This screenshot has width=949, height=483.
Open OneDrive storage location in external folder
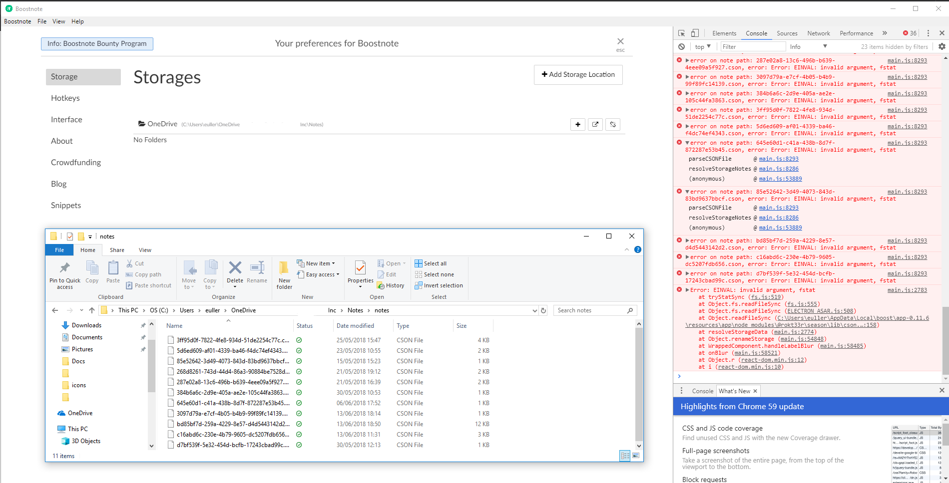pyautogui.click(x=595, y=124)
